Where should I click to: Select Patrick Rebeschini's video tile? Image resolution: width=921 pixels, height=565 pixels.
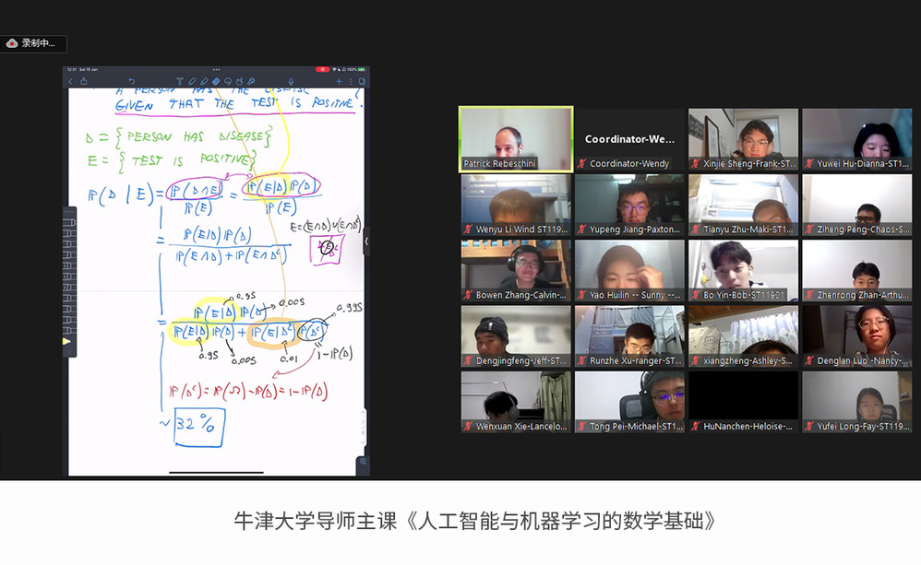(517, 138)
